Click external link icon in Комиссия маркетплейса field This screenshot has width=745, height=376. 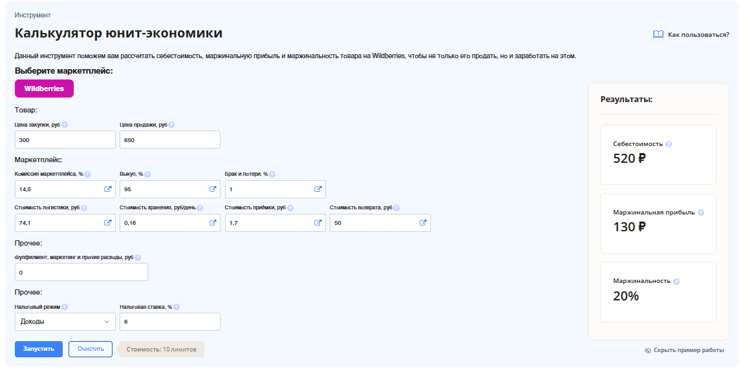point(107,189)
